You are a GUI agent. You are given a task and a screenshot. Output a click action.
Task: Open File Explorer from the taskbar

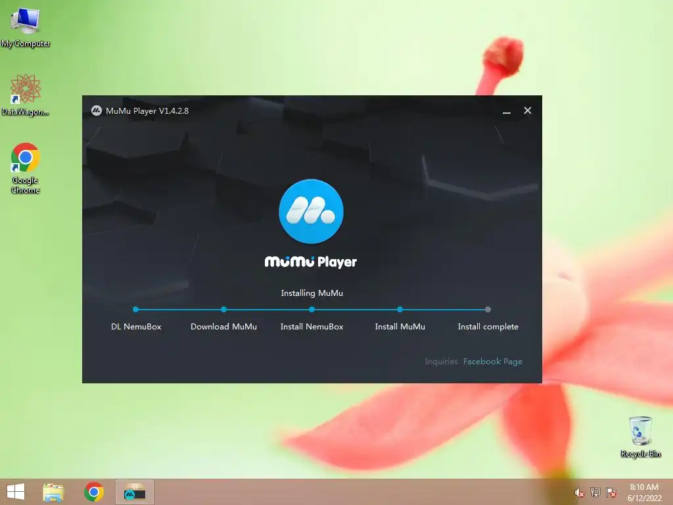(53, 492)
